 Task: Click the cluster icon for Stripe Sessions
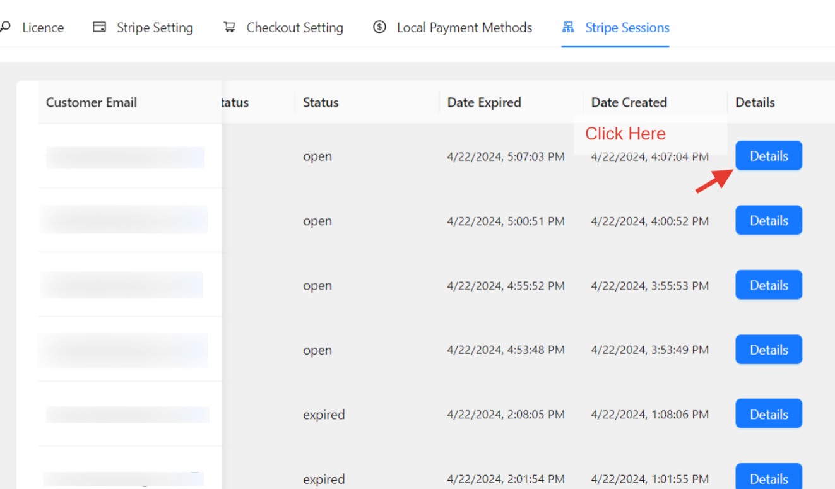568,27
